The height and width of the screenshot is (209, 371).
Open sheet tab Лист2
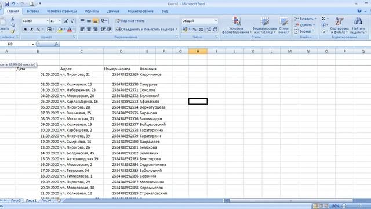[x=16, y=200]
